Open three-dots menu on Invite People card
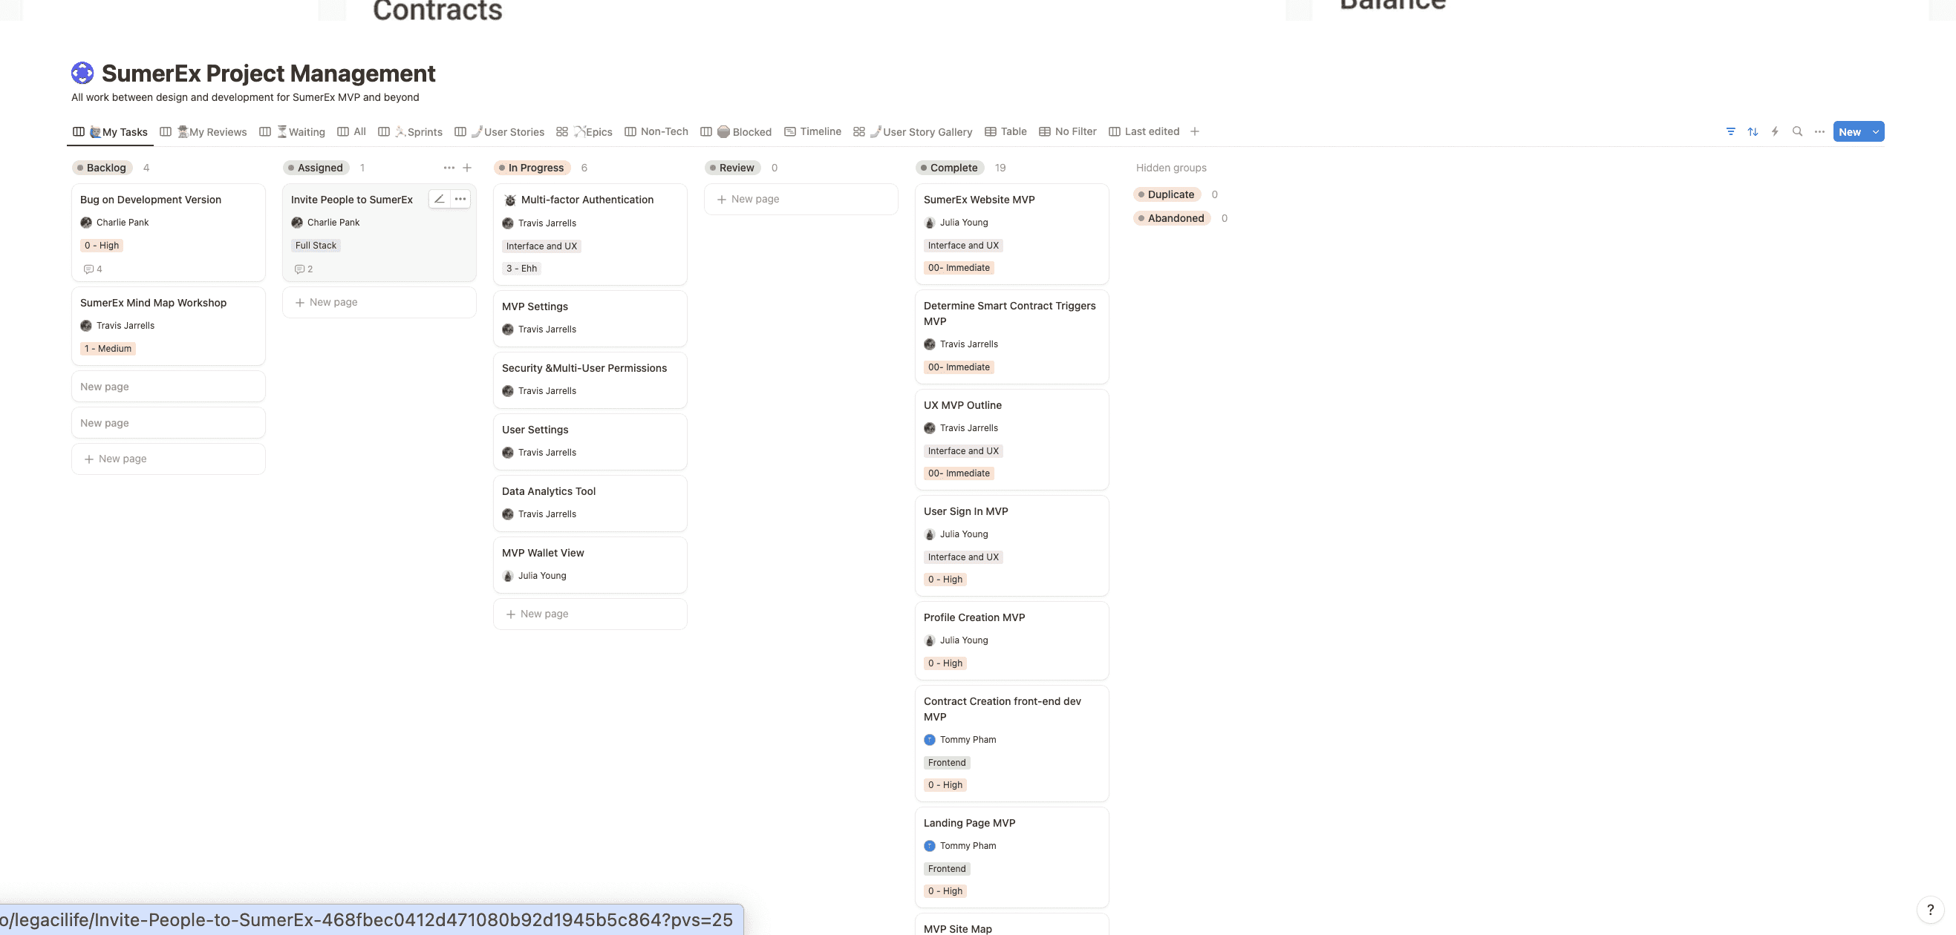 pyautogui.click(x=460, y=199)
